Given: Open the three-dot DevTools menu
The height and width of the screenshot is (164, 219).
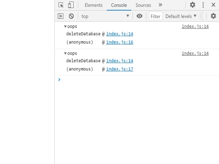Looking at the screenshot, I should point(203,5).
